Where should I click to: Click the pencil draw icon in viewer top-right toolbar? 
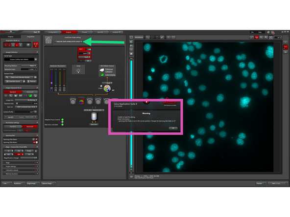[x=252, y=38]
